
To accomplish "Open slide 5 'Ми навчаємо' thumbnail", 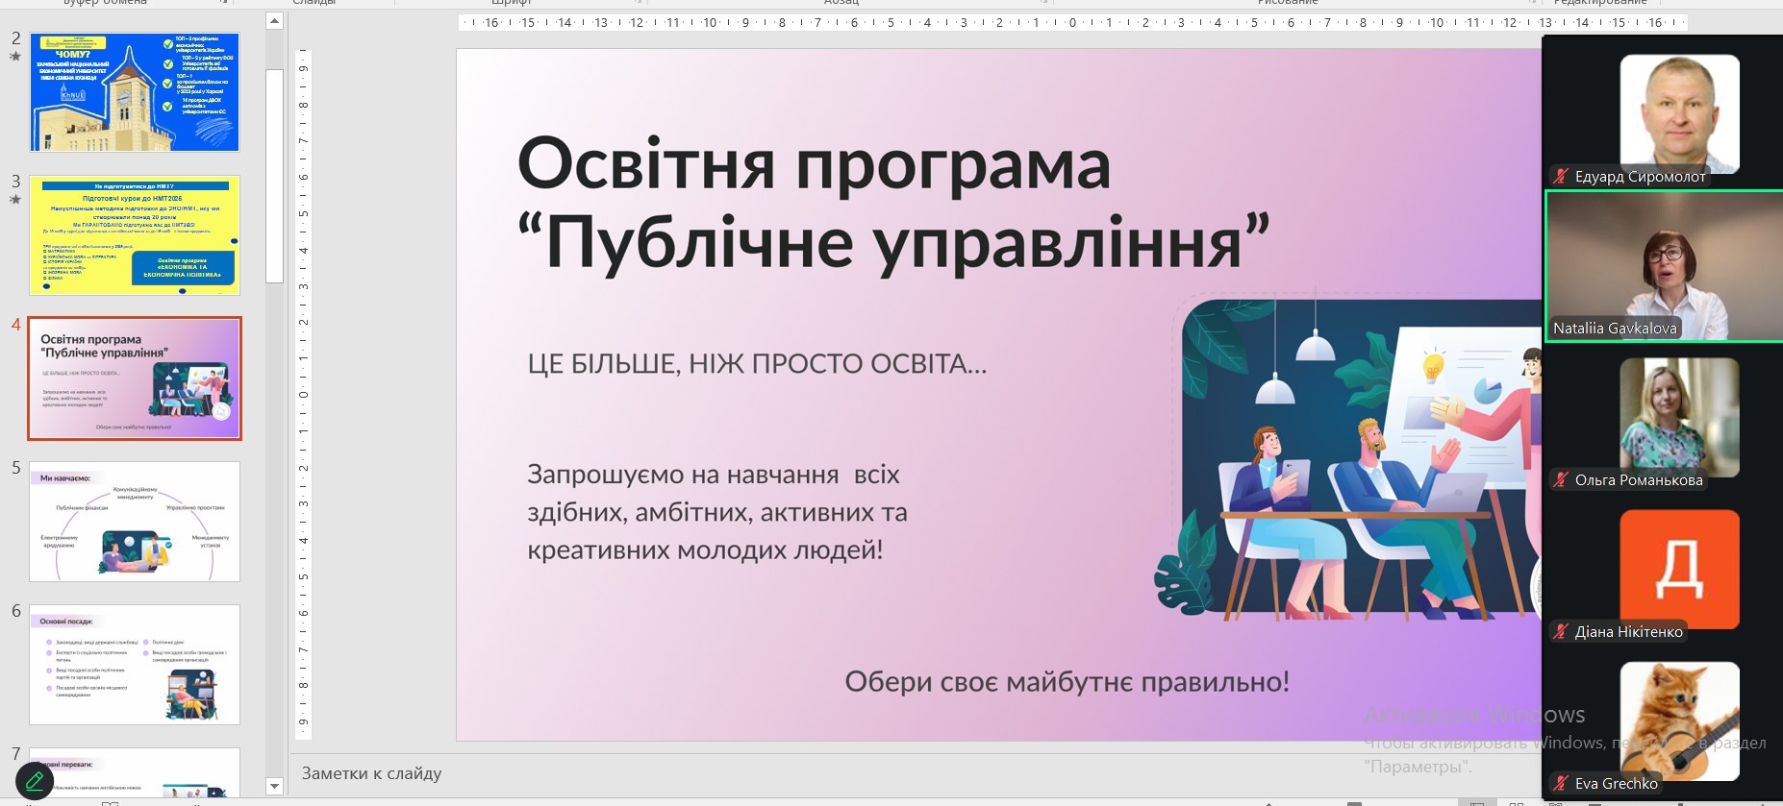I will 135,522.
